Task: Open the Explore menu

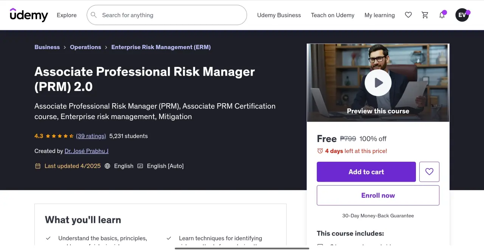Action: 67,15
